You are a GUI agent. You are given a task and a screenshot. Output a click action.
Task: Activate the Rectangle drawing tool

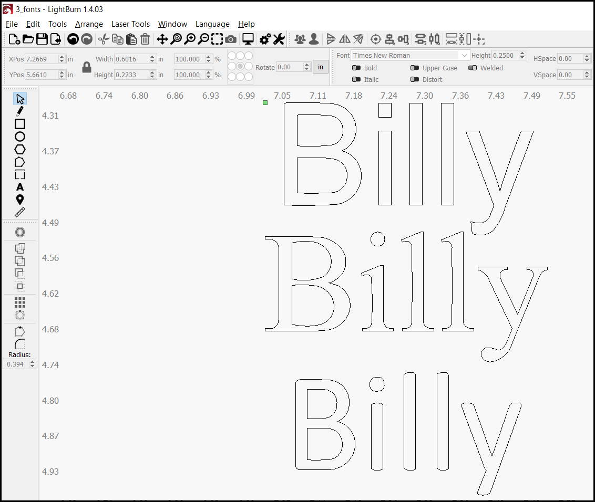[x=20, y=124]
